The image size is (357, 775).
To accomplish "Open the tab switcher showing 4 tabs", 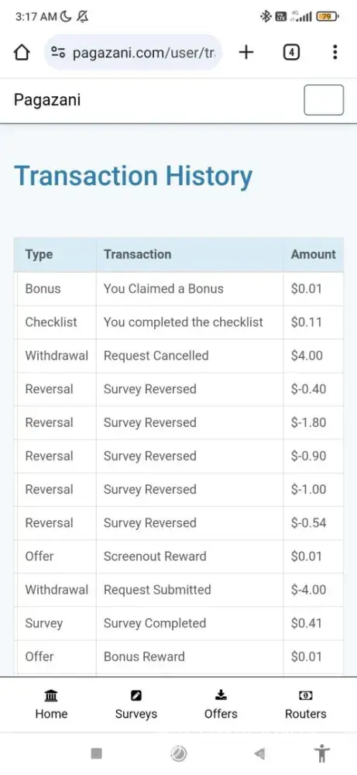I will point(291,52).
